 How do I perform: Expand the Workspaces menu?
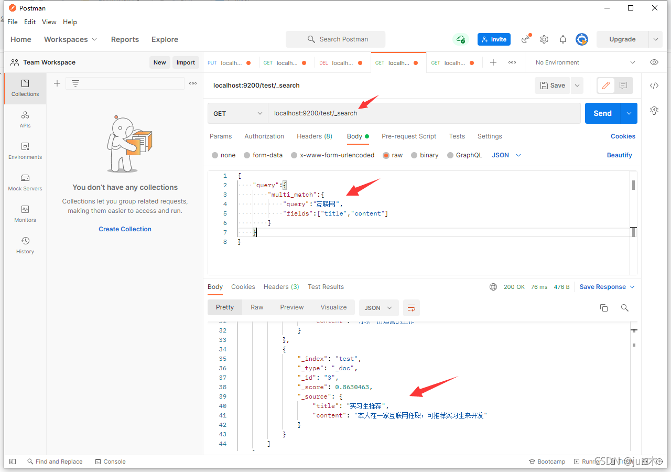point(71,39)
